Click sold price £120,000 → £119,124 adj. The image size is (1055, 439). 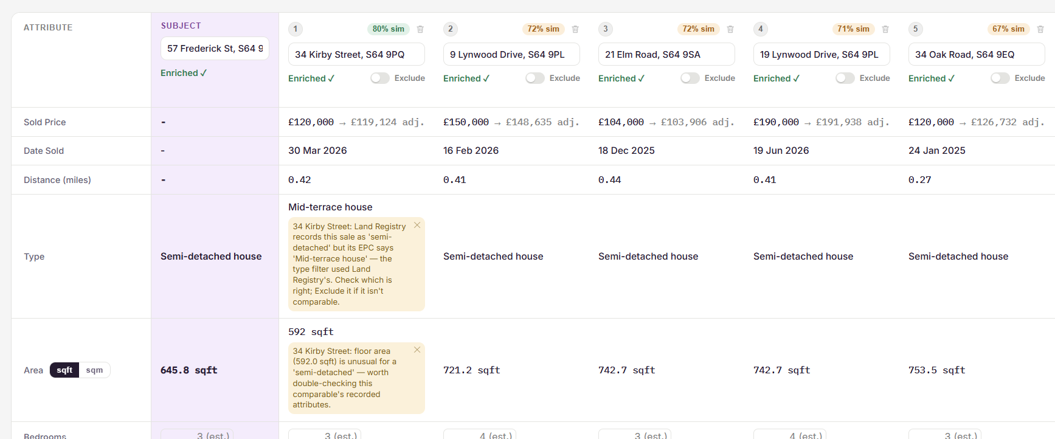pyautogui.click(x=356, y=122)
